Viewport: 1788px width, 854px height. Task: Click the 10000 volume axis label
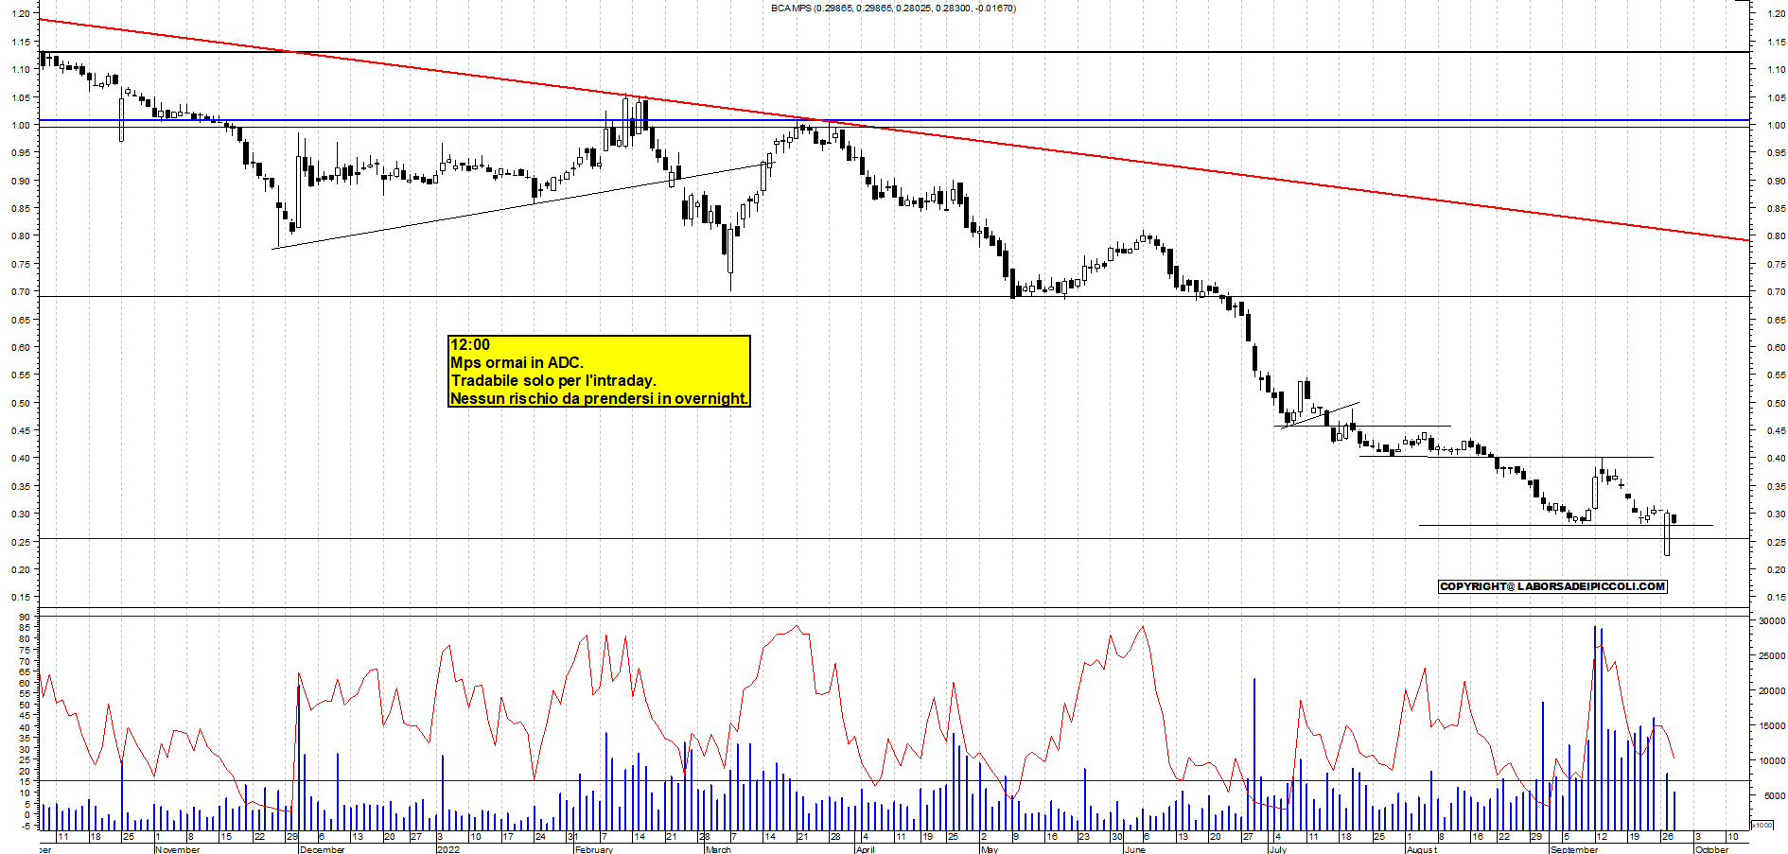point(1772,760)
